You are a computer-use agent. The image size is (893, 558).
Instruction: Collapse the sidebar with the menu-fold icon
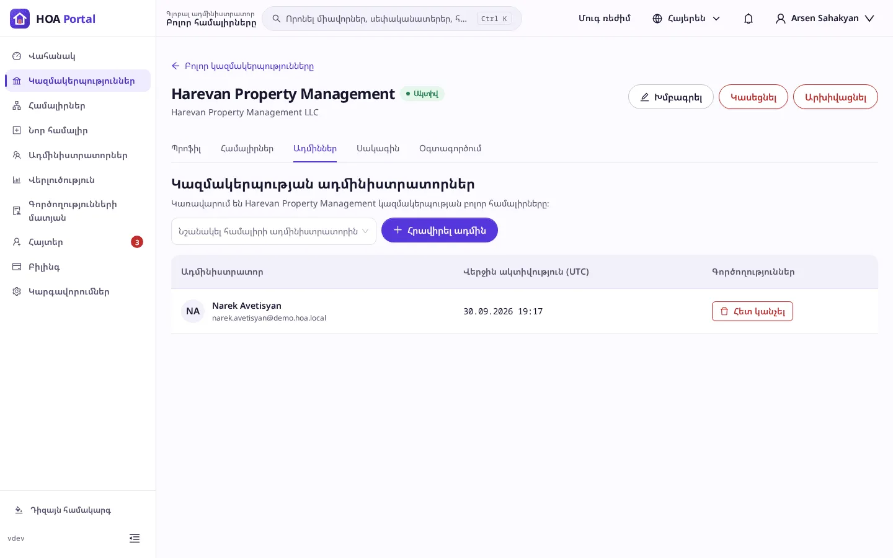[x=135, y=538]
